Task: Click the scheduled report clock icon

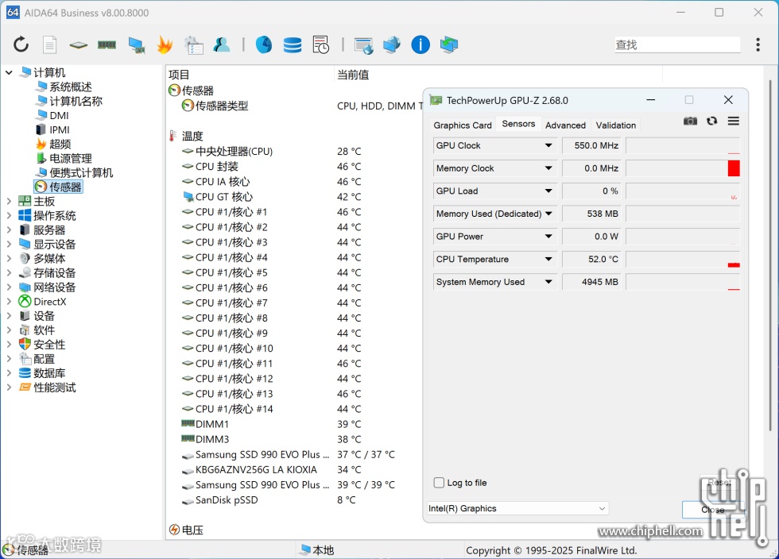Action: (321, 44)
